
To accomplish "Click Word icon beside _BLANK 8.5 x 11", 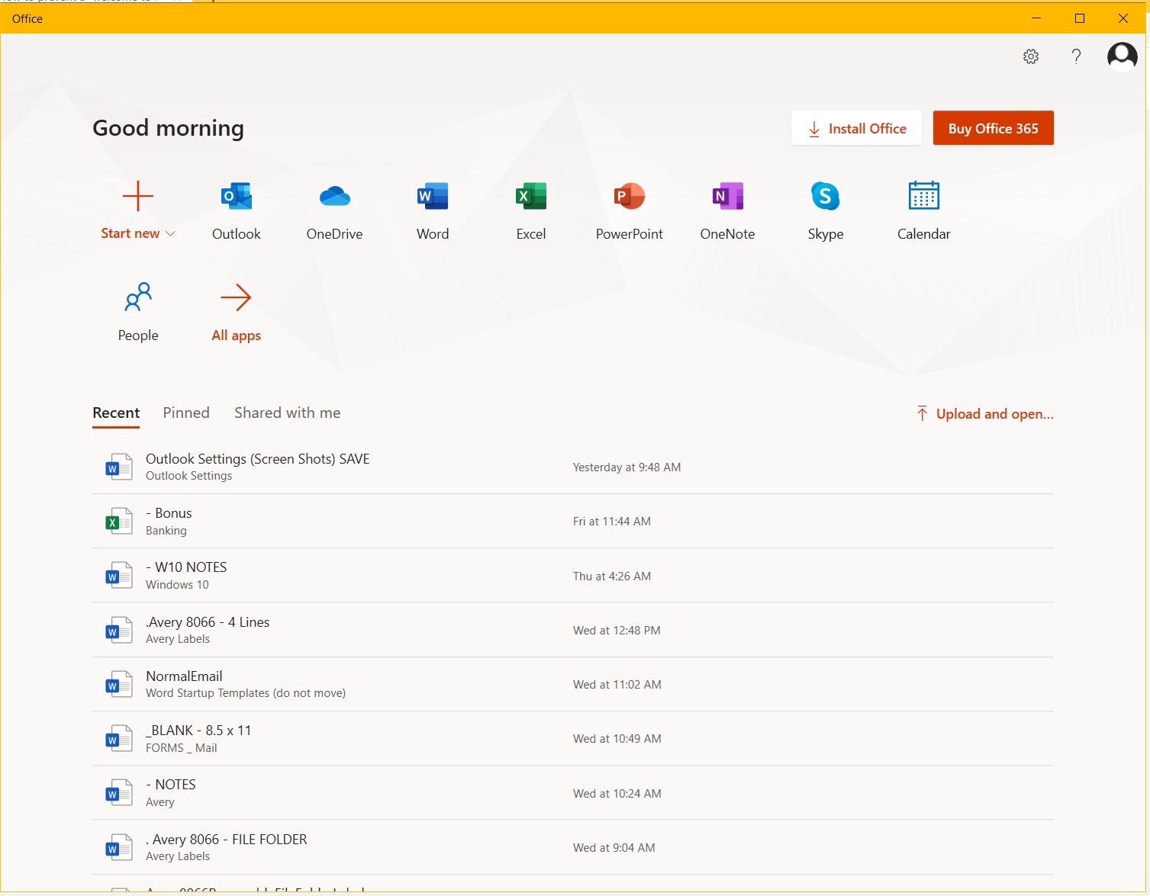I will pos(118,738).
